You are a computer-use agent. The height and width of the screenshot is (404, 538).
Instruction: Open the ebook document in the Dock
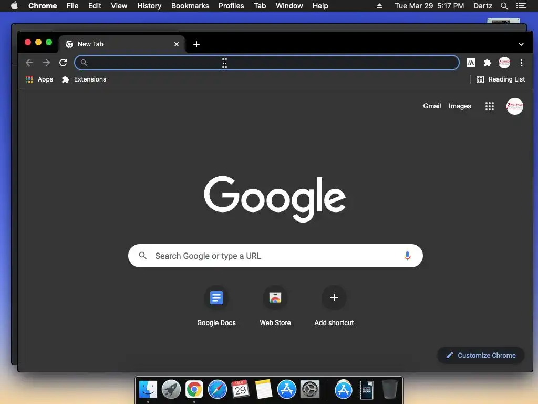tap(366, 390)
